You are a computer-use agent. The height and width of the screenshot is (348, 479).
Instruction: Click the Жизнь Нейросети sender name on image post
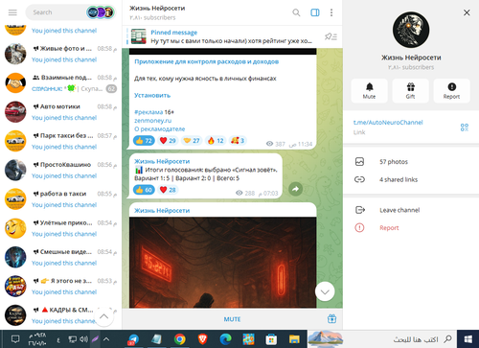[162, 211]
